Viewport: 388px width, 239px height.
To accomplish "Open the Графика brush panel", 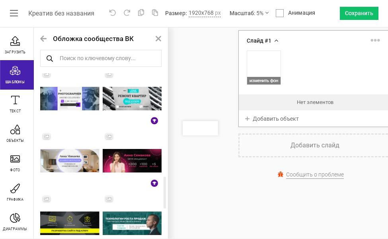I will pos(15,192).
